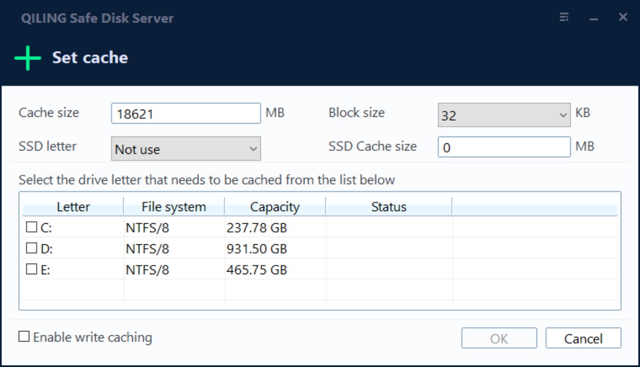Expand the Block size list to change from 32 KB
Image resolution: width=640 pixels, height=367 pixels.
564,114
